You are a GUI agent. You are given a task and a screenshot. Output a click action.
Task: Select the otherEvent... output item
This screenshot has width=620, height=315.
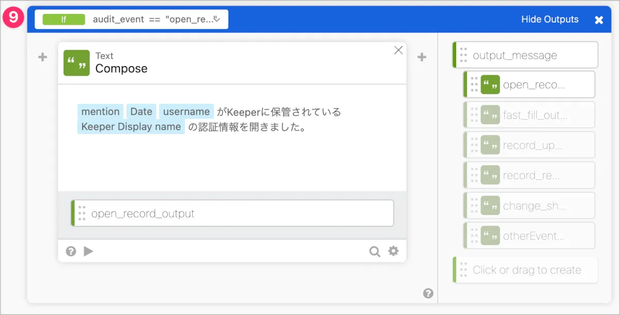[533, 236]
